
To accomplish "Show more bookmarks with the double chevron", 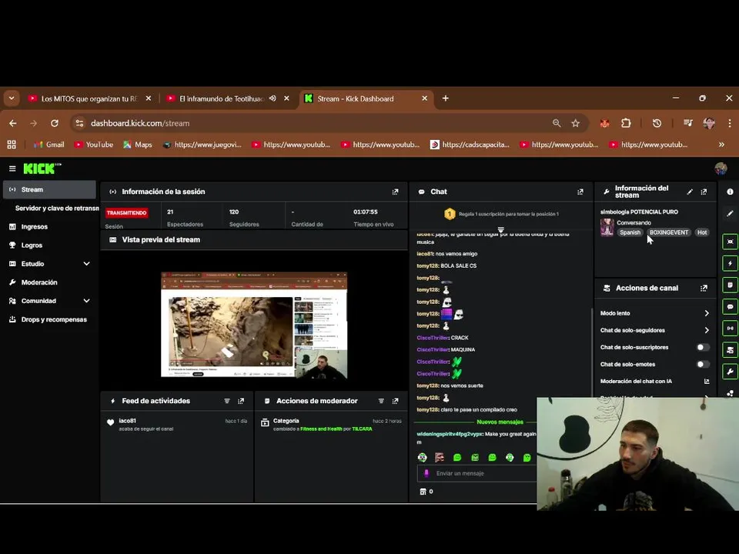I will [721, 145].
